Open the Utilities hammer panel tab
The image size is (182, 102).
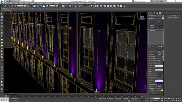tap(162, 13)
